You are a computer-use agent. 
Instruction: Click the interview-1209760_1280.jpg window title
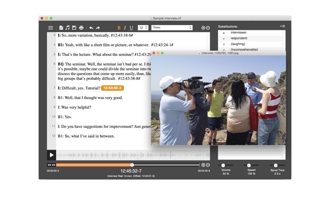(x=220, y=53)
